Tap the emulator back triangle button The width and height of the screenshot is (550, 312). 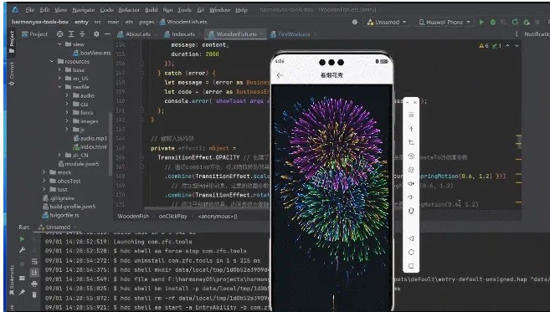(411, 238)
